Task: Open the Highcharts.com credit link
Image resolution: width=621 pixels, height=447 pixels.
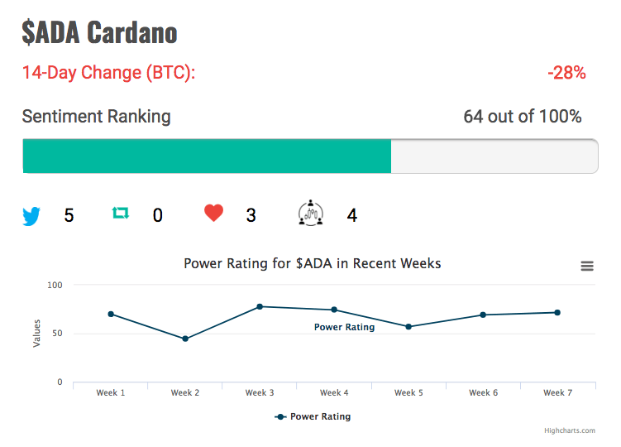Action: point(570,430)
